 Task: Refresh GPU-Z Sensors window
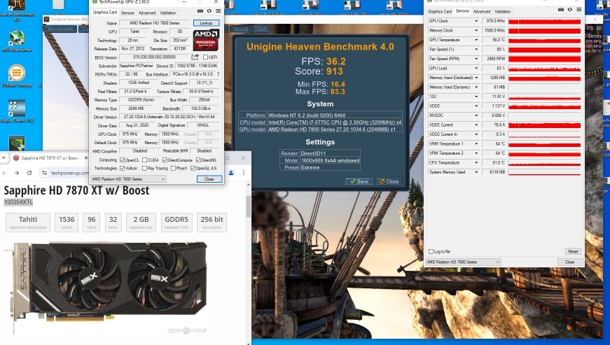tap(570, 10)
